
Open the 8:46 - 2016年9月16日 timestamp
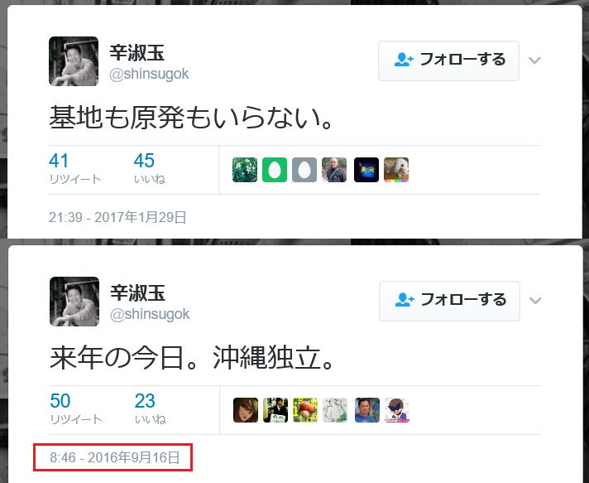pos(114,457)
